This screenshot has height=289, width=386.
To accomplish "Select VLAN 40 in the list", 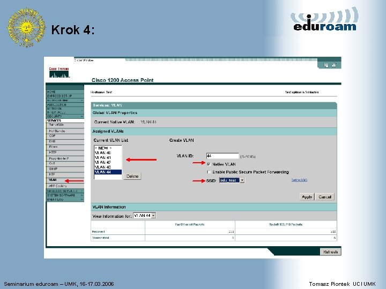I will [108, 153].
